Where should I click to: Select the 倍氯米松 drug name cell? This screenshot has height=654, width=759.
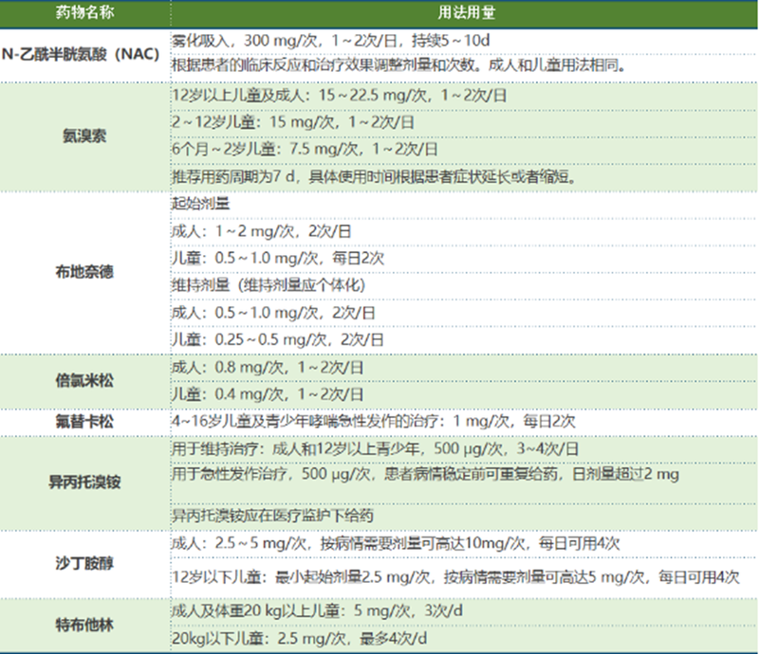(83, 381)
